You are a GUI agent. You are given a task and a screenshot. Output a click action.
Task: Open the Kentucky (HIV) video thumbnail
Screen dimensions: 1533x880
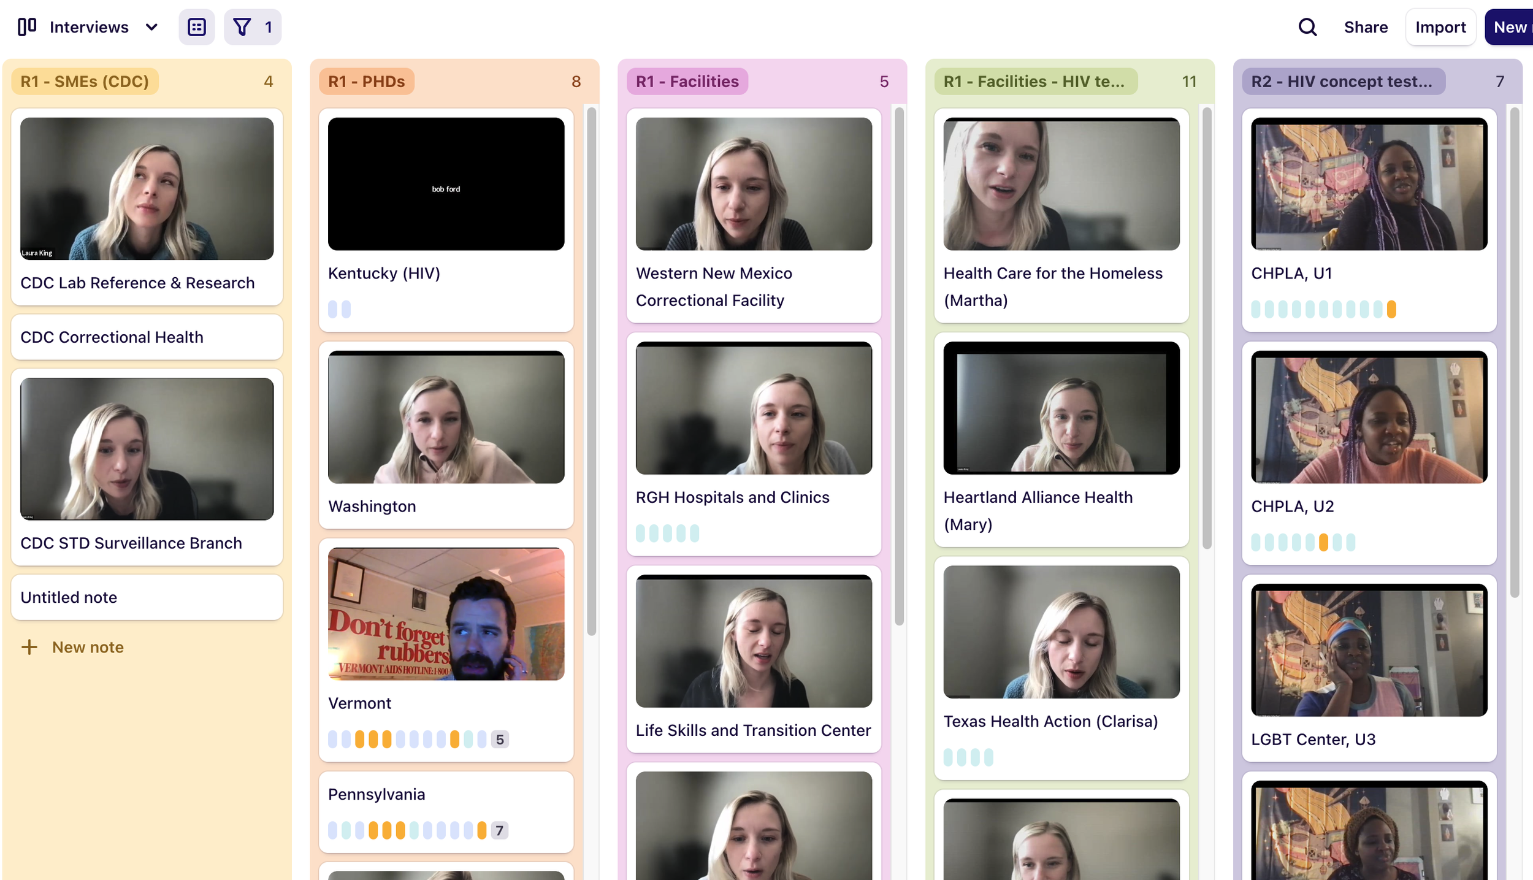[x=446, y=184]
